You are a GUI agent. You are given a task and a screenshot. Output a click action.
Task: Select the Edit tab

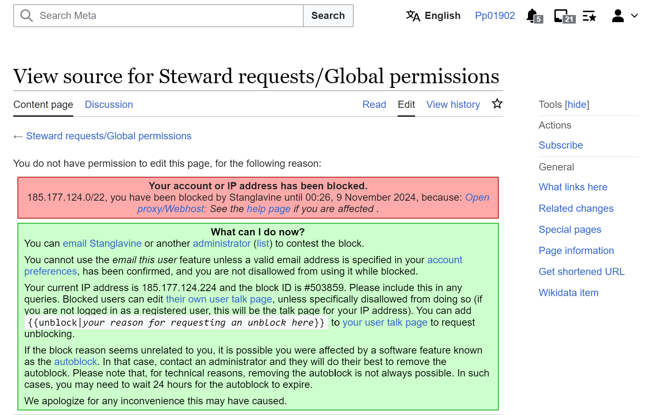tap(406, 105)
